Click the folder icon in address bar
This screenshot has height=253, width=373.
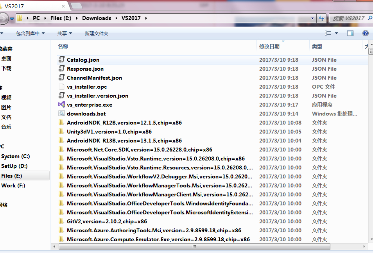20,18
